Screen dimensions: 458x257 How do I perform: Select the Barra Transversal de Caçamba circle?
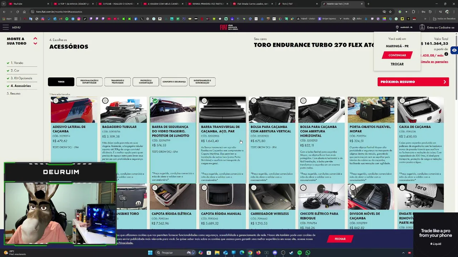tap(204, 101)
